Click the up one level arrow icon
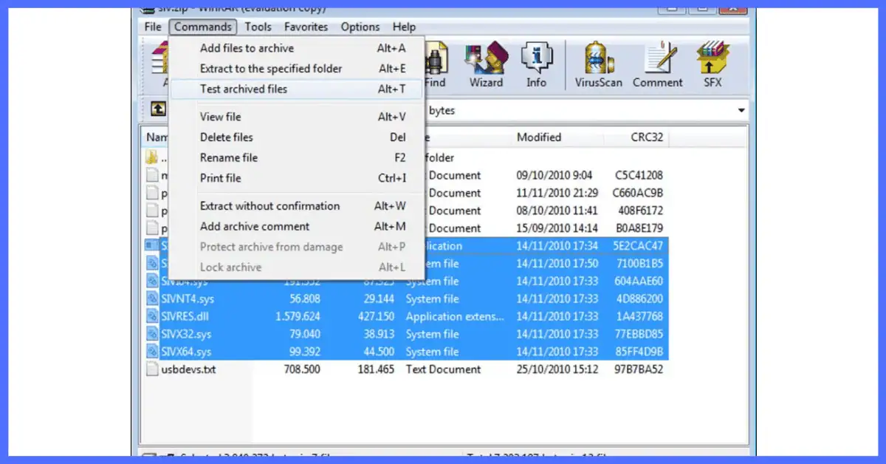886x464 pixels. pos(158,109)
